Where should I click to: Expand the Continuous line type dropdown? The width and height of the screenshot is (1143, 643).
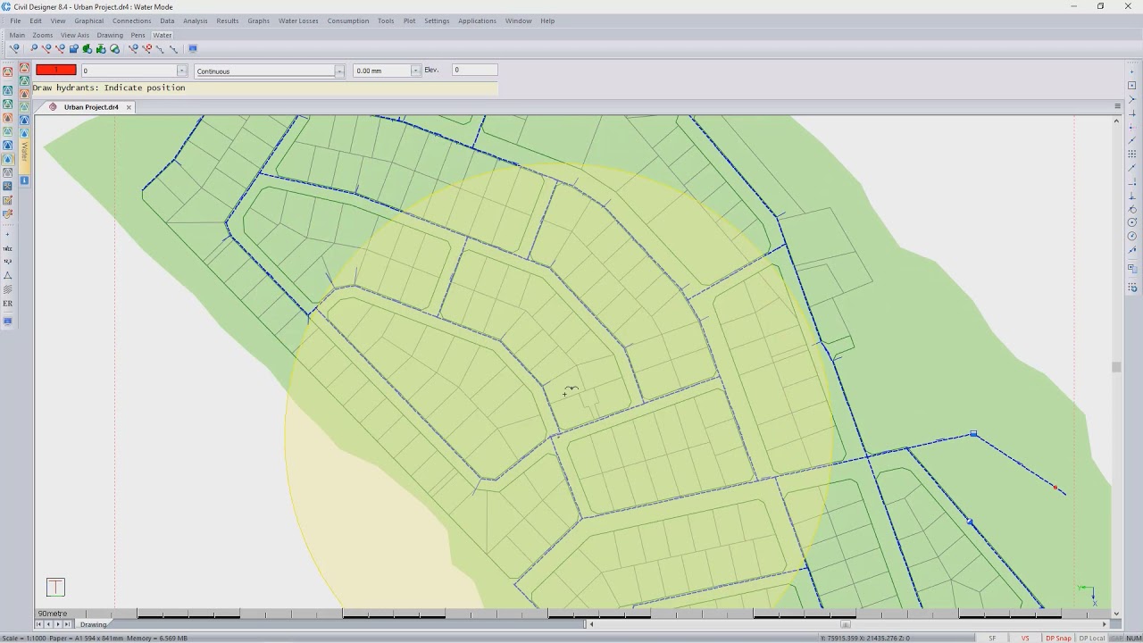point(339,71)
